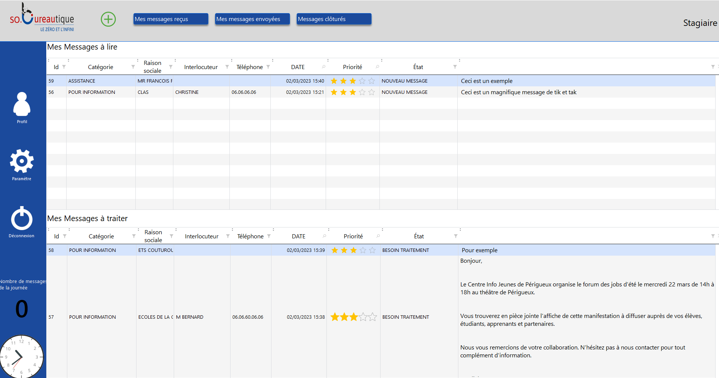Select message 58 ETS COUTUROU row
Viewport: 719px width, 378px height.
click(155, 250)
